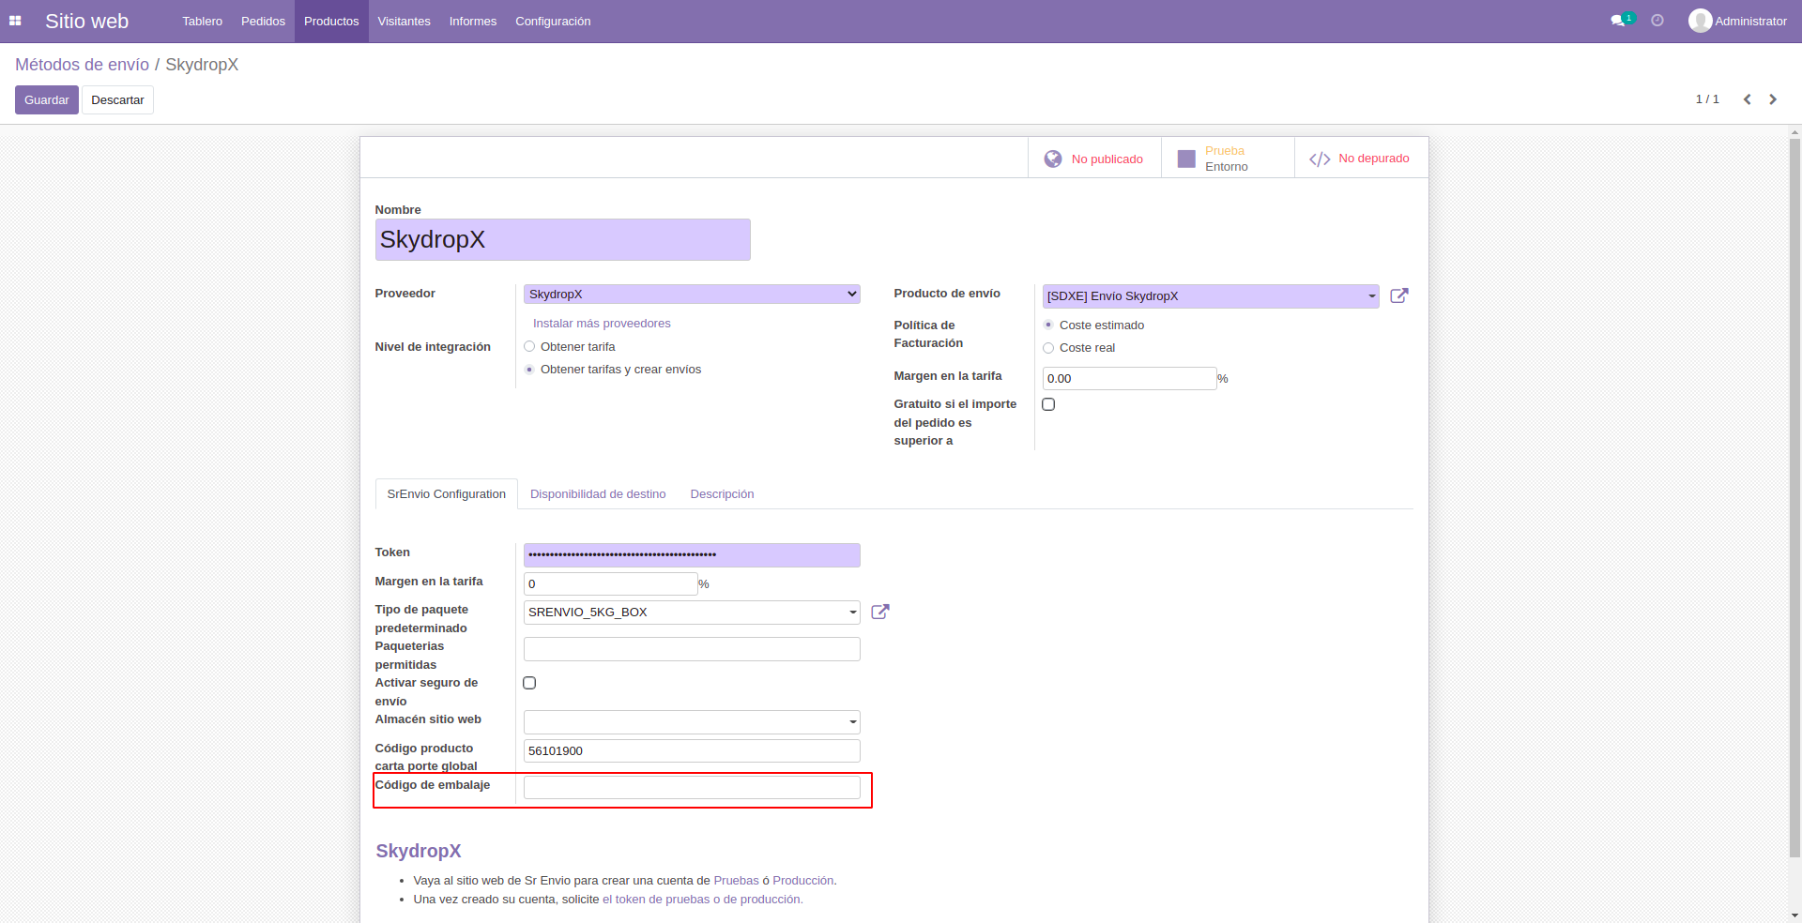The width and height of the screenshot is (1802, 923).
Task: Click the globe icon for No publicado
Action: [x=1053, y=159]
